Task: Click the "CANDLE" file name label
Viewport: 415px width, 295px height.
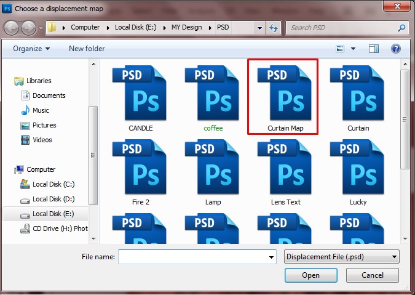Action: (141, 128)
